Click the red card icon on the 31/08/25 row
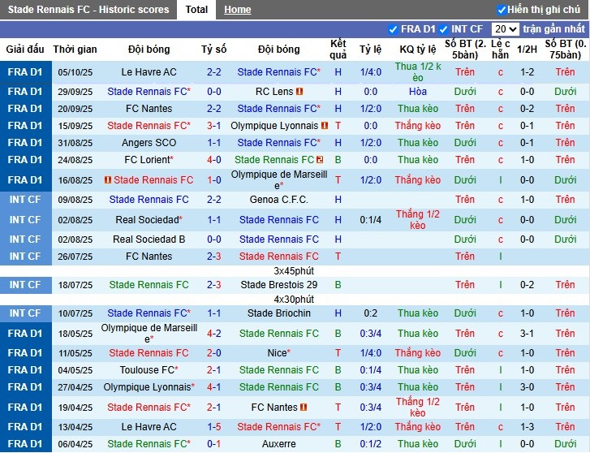 [325, 143]
